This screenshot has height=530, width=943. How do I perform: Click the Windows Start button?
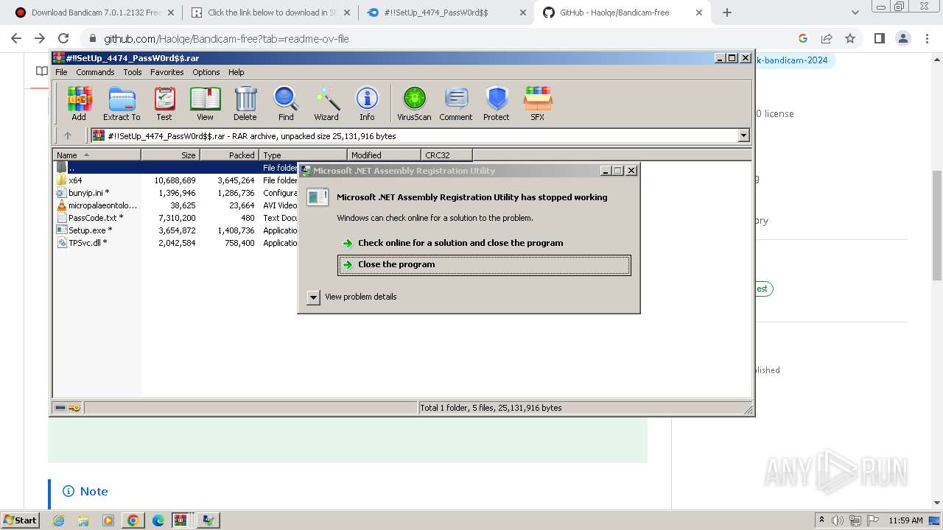21,520
